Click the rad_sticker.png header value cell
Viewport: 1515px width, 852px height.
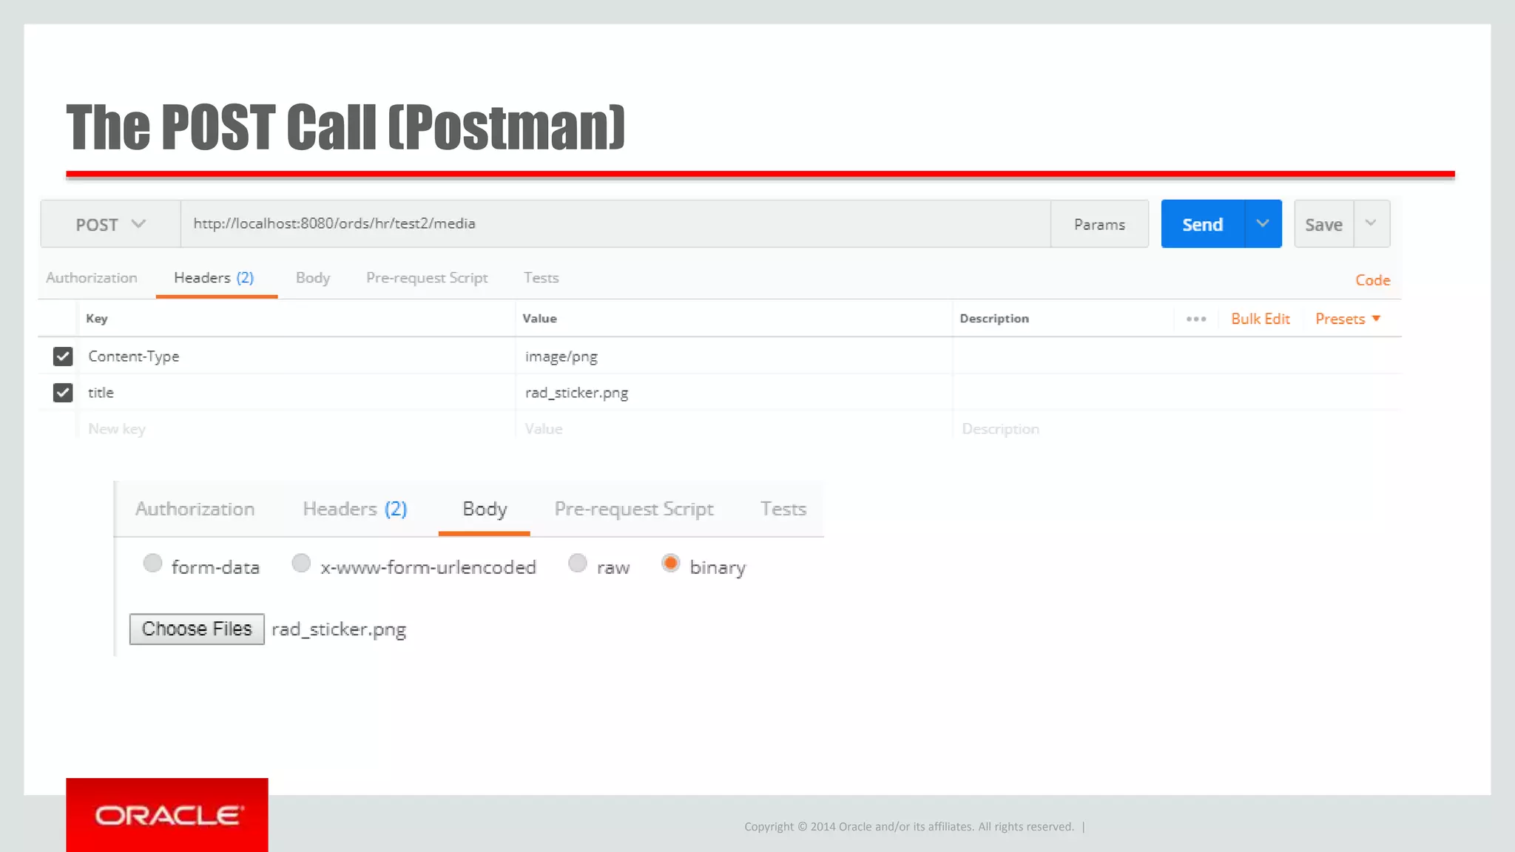[x=734, y=393]
